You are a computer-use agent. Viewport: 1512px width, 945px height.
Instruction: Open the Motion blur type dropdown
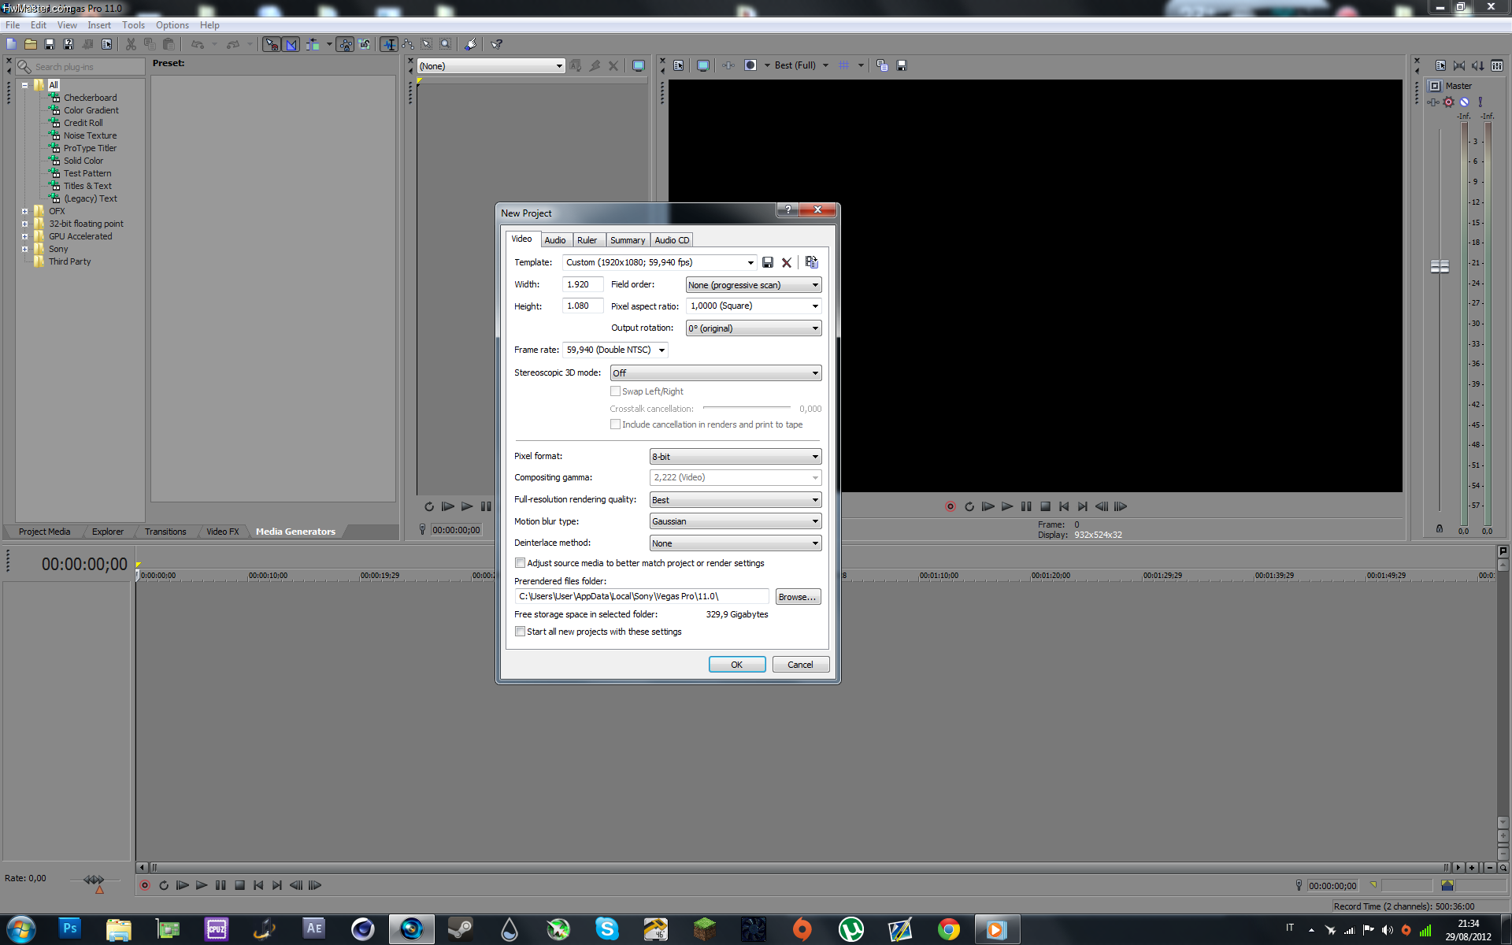736,521
